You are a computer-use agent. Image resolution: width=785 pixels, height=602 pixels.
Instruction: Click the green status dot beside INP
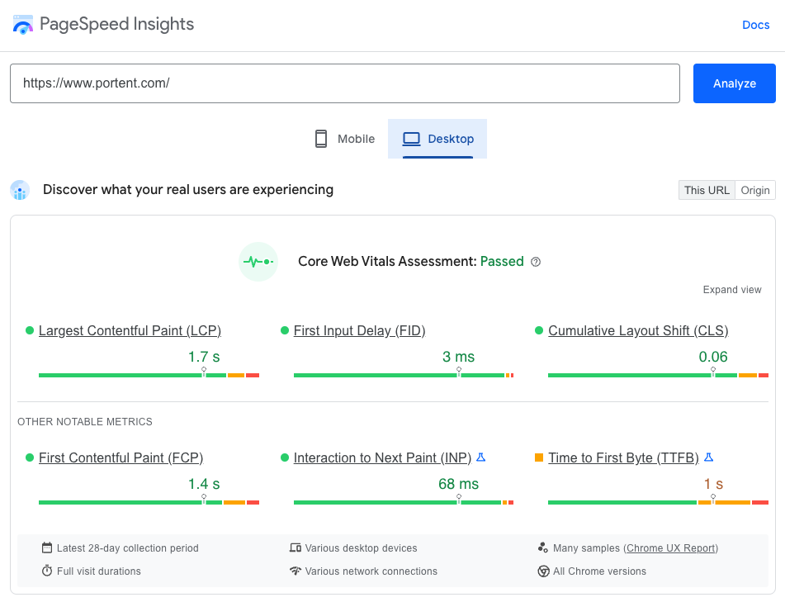tap(285, 457)
